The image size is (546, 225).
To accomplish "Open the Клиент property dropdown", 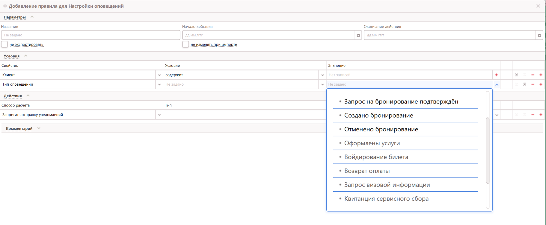I will [x=159, y=75].
